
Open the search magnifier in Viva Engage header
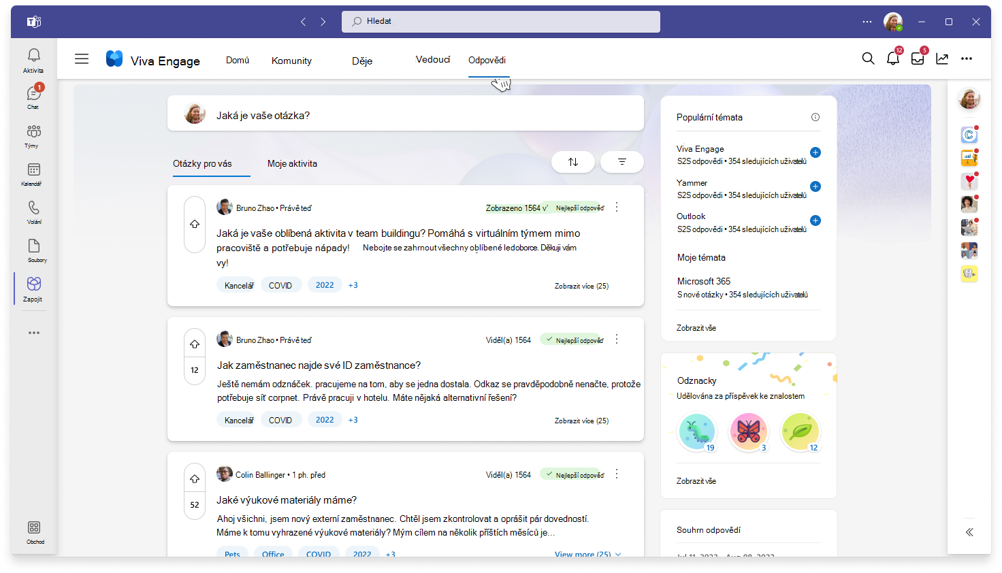pyautogui.click(x=868, y=59)
